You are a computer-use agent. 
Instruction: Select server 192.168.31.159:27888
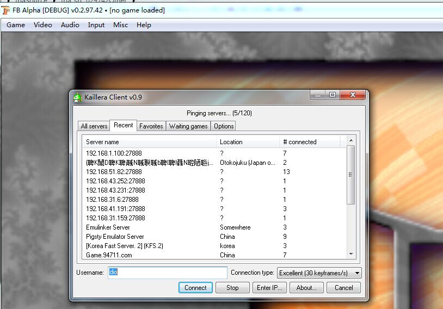(214, 218)
